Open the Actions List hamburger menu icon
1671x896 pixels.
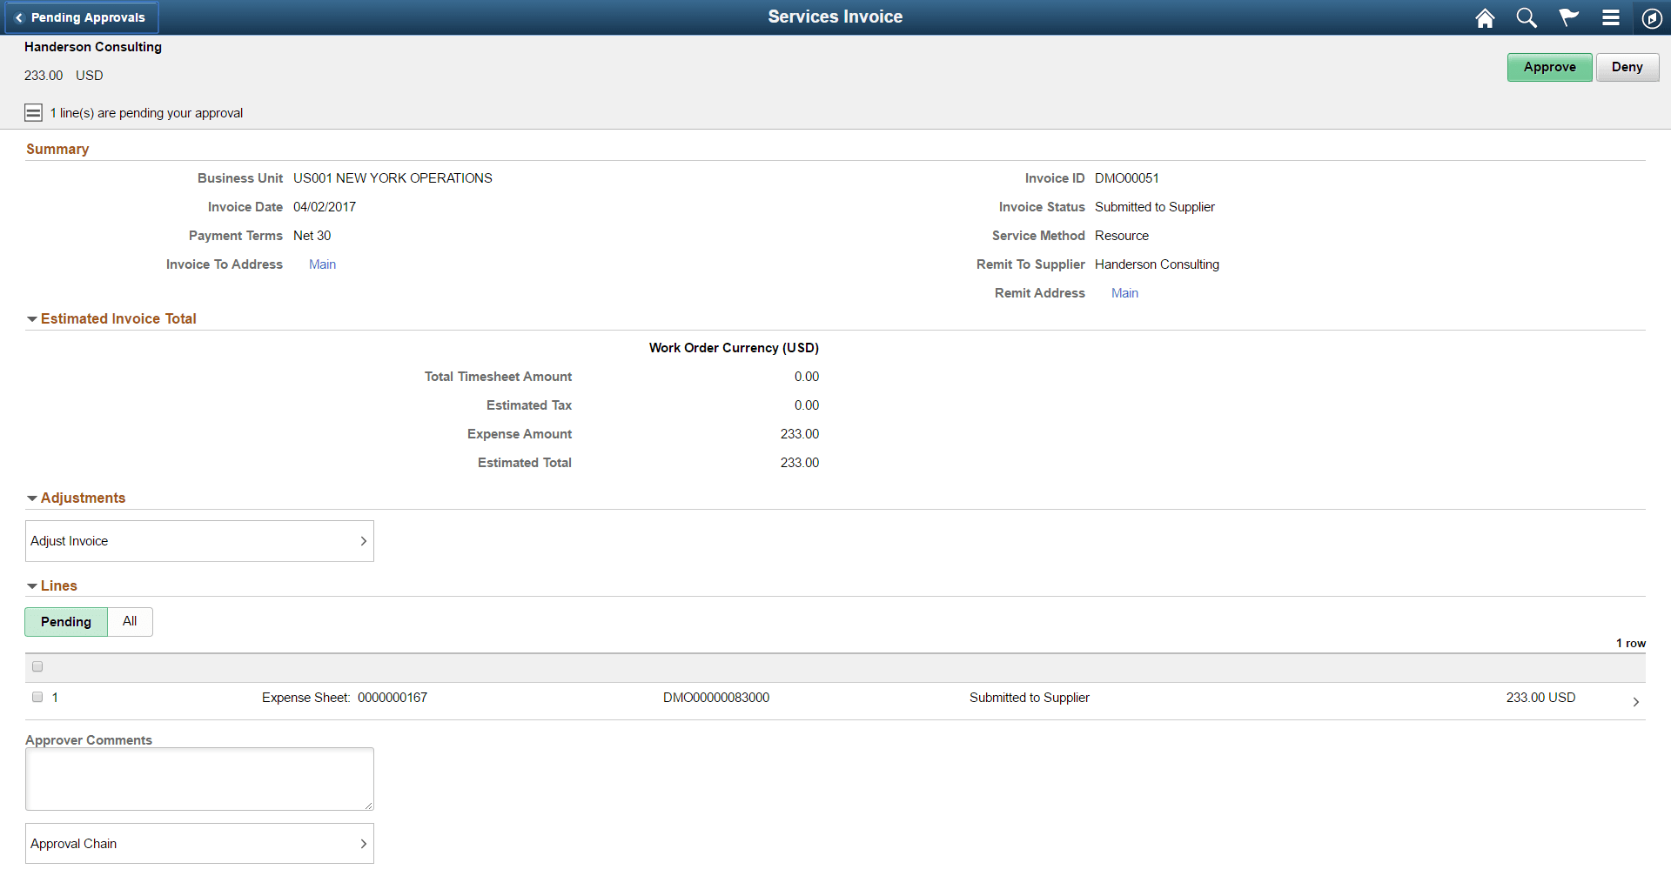[x=1610, y=17]
